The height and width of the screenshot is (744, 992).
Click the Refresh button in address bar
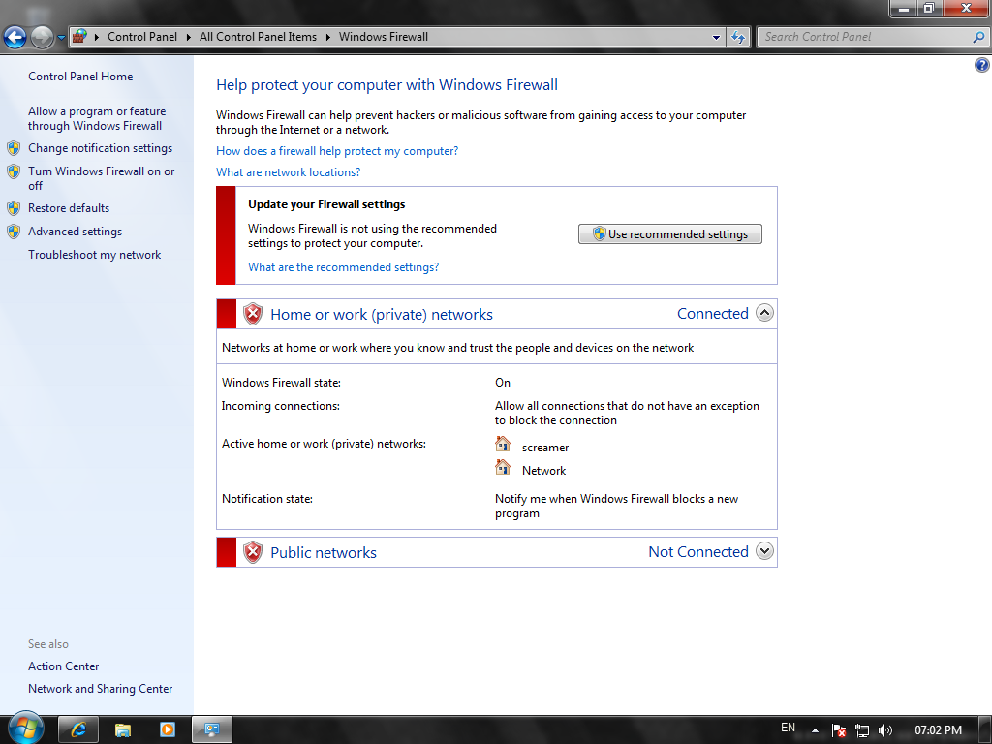point(737,38)
